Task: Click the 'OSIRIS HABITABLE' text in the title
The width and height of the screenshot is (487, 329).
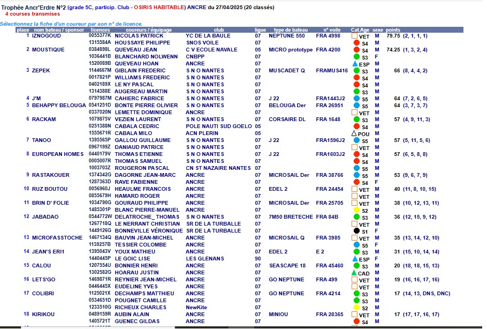Action: pyautogui.click(x=159, y=7)
